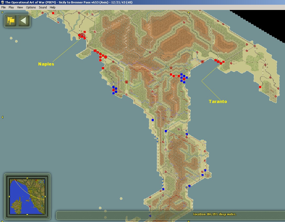Viewport: 285px width, 222px height.
Task: Click the Naples map label
Action: [x=46, y=64]
